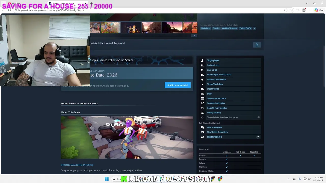Click the browser refresh icon

pyautogui.click(x=9, y=10)
